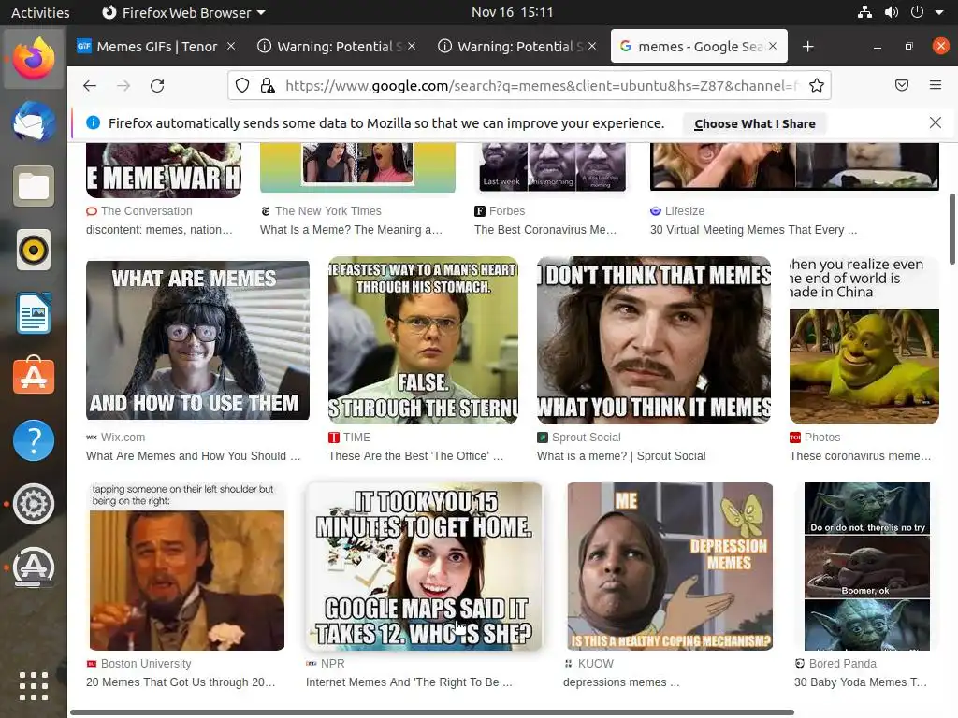Open the laughing DiCaprio meme thumbnail

(x=186, y=567)
